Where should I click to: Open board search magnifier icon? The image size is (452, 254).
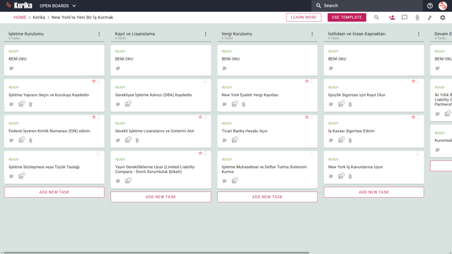pyautogui.click(x=377, y=18)
